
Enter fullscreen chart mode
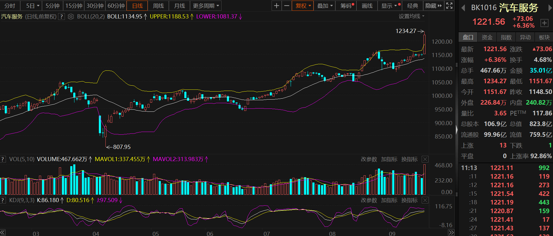449,6
